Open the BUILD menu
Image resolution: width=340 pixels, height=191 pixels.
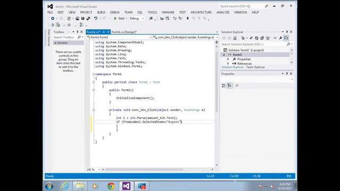pyautogui.click(x=101, y=12)
